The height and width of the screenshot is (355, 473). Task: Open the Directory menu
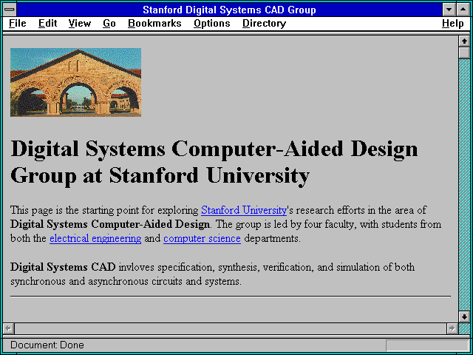click(265, 24)
